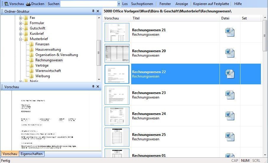Expand the Fax folder node

(21, 18)
